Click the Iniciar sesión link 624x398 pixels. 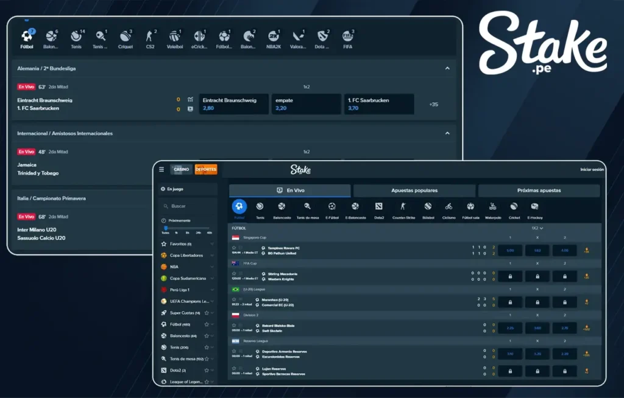click(x=592, y=170)
